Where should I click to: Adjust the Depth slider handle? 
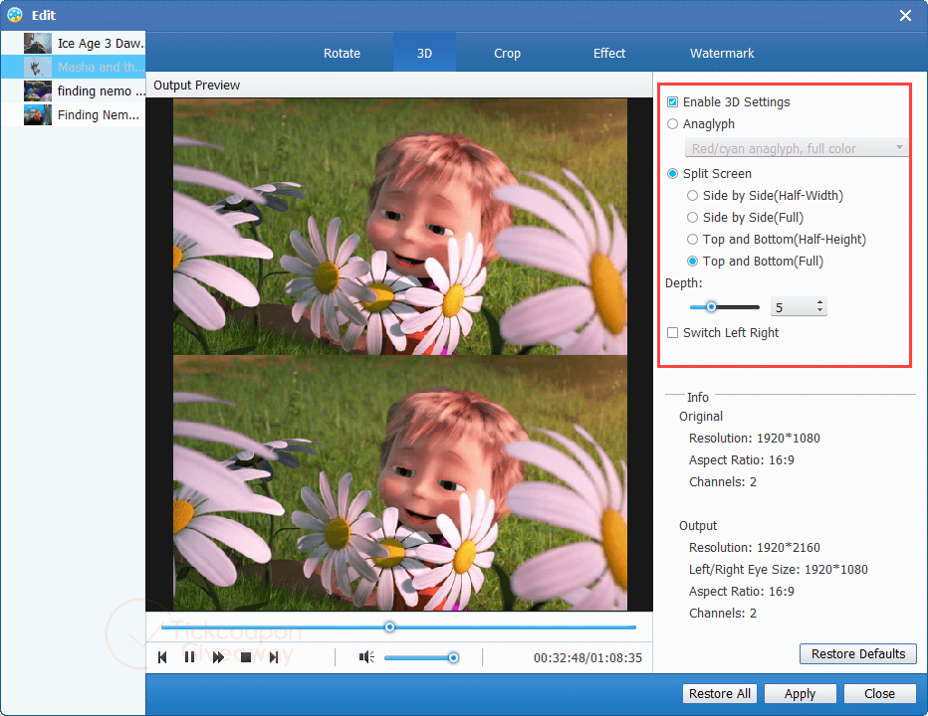711,307
